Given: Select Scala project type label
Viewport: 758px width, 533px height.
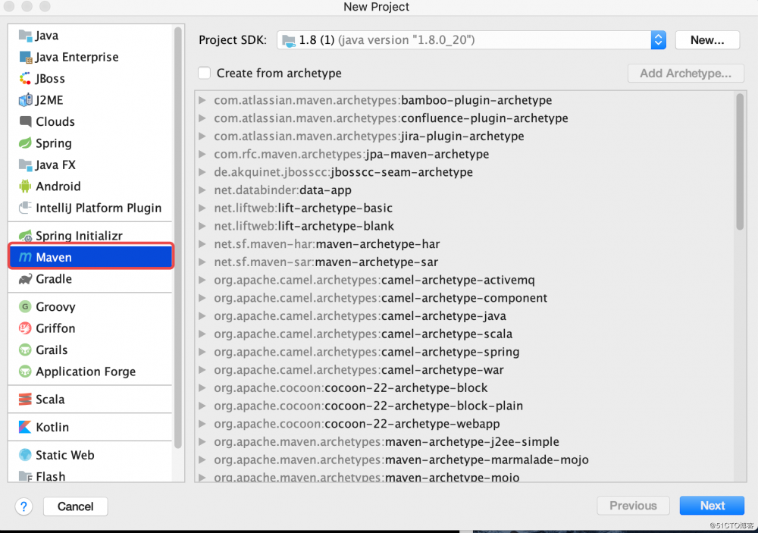Looking at the screenshot, I should click(50, 399).
